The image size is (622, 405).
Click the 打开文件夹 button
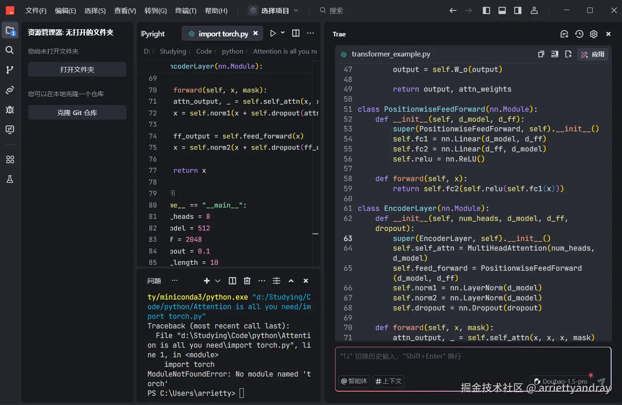pyautogui.click(x=77, y=69)
